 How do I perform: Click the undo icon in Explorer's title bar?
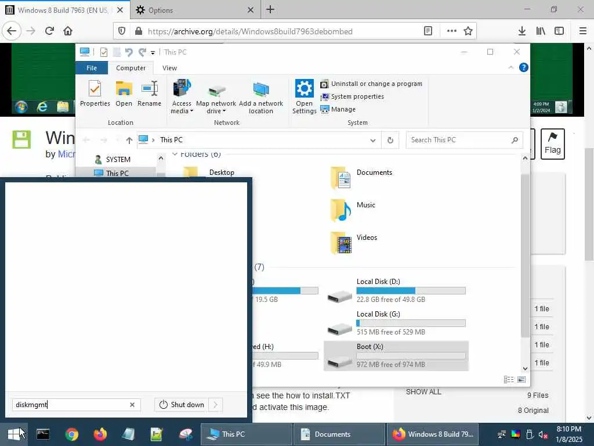[129, 52]
